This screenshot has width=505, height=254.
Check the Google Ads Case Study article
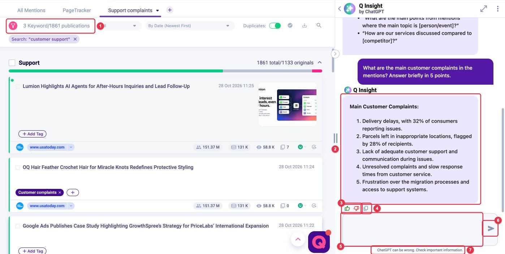(18, 226)
